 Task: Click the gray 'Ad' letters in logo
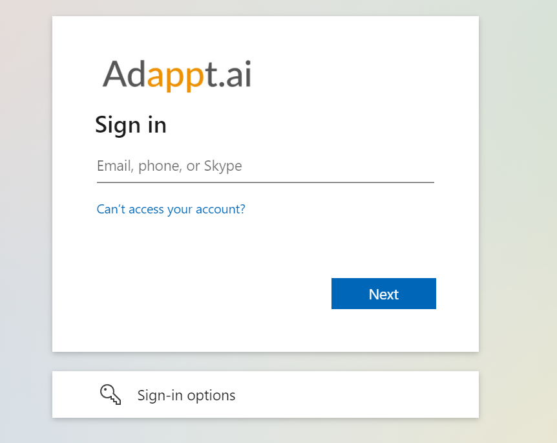[124, 74]
